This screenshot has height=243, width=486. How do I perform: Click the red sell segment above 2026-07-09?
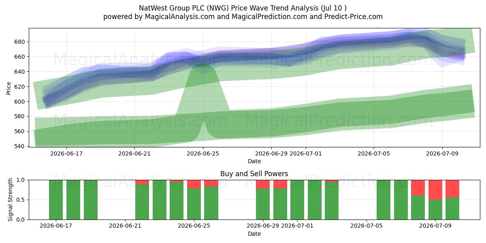tap(435, 190)
